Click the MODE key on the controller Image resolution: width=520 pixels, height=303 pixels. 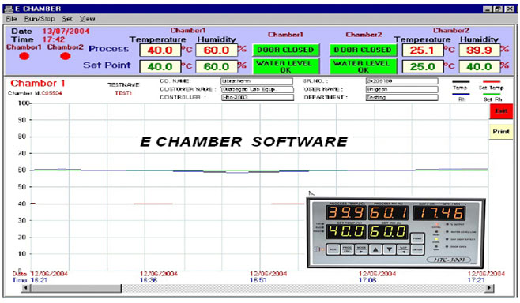(361, 249)
